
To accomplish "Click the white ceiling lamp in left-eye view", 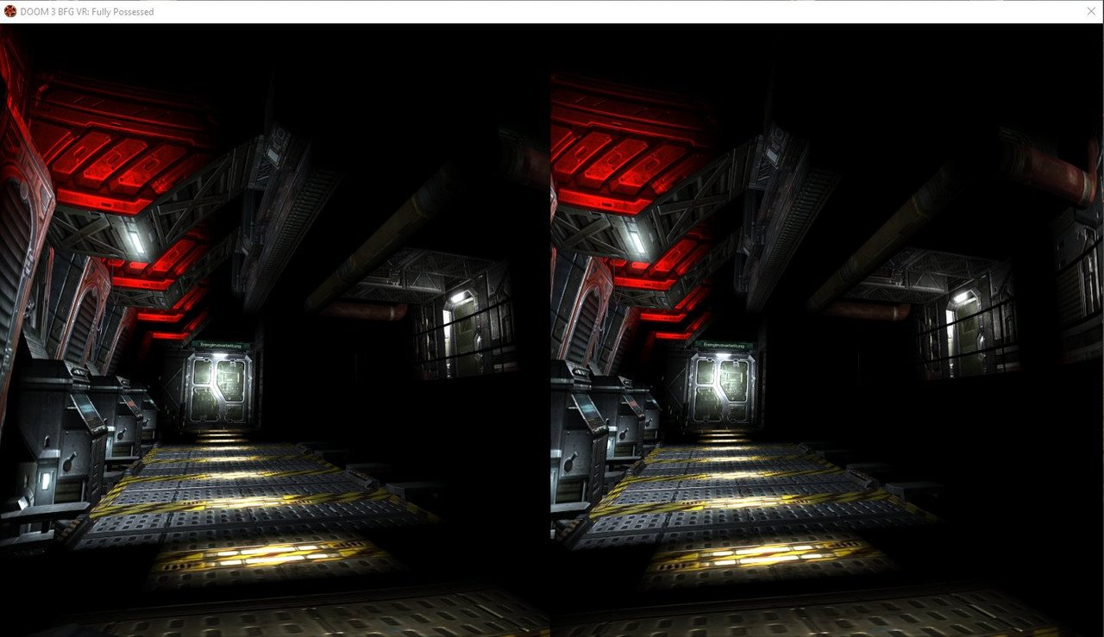I will click(135, 240).
